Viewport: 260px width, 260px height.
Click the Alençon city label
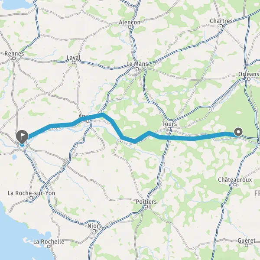[130, 22]
